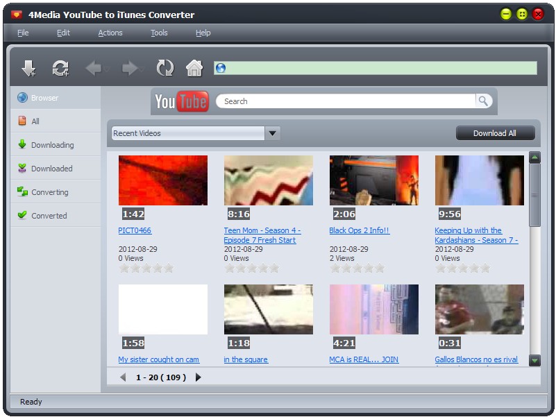Screen dimensions: 556x417
Task: Click the blank My sister thumbnail
Action: click(x=163, y=309)
